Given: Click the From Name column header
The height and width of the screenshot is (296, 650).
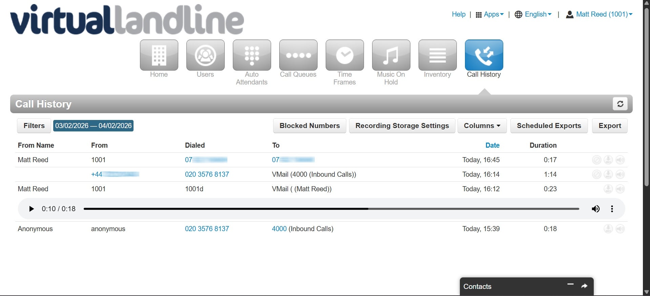Looking at the screenshot, I should 36,145.
